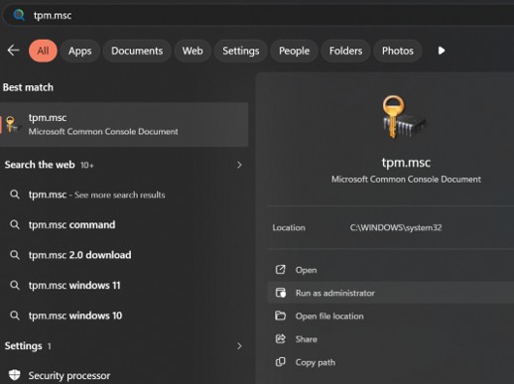Screen dimensions: 514x384
Task: Show more filters with the play arrow
Action: (x=442, y=51)
